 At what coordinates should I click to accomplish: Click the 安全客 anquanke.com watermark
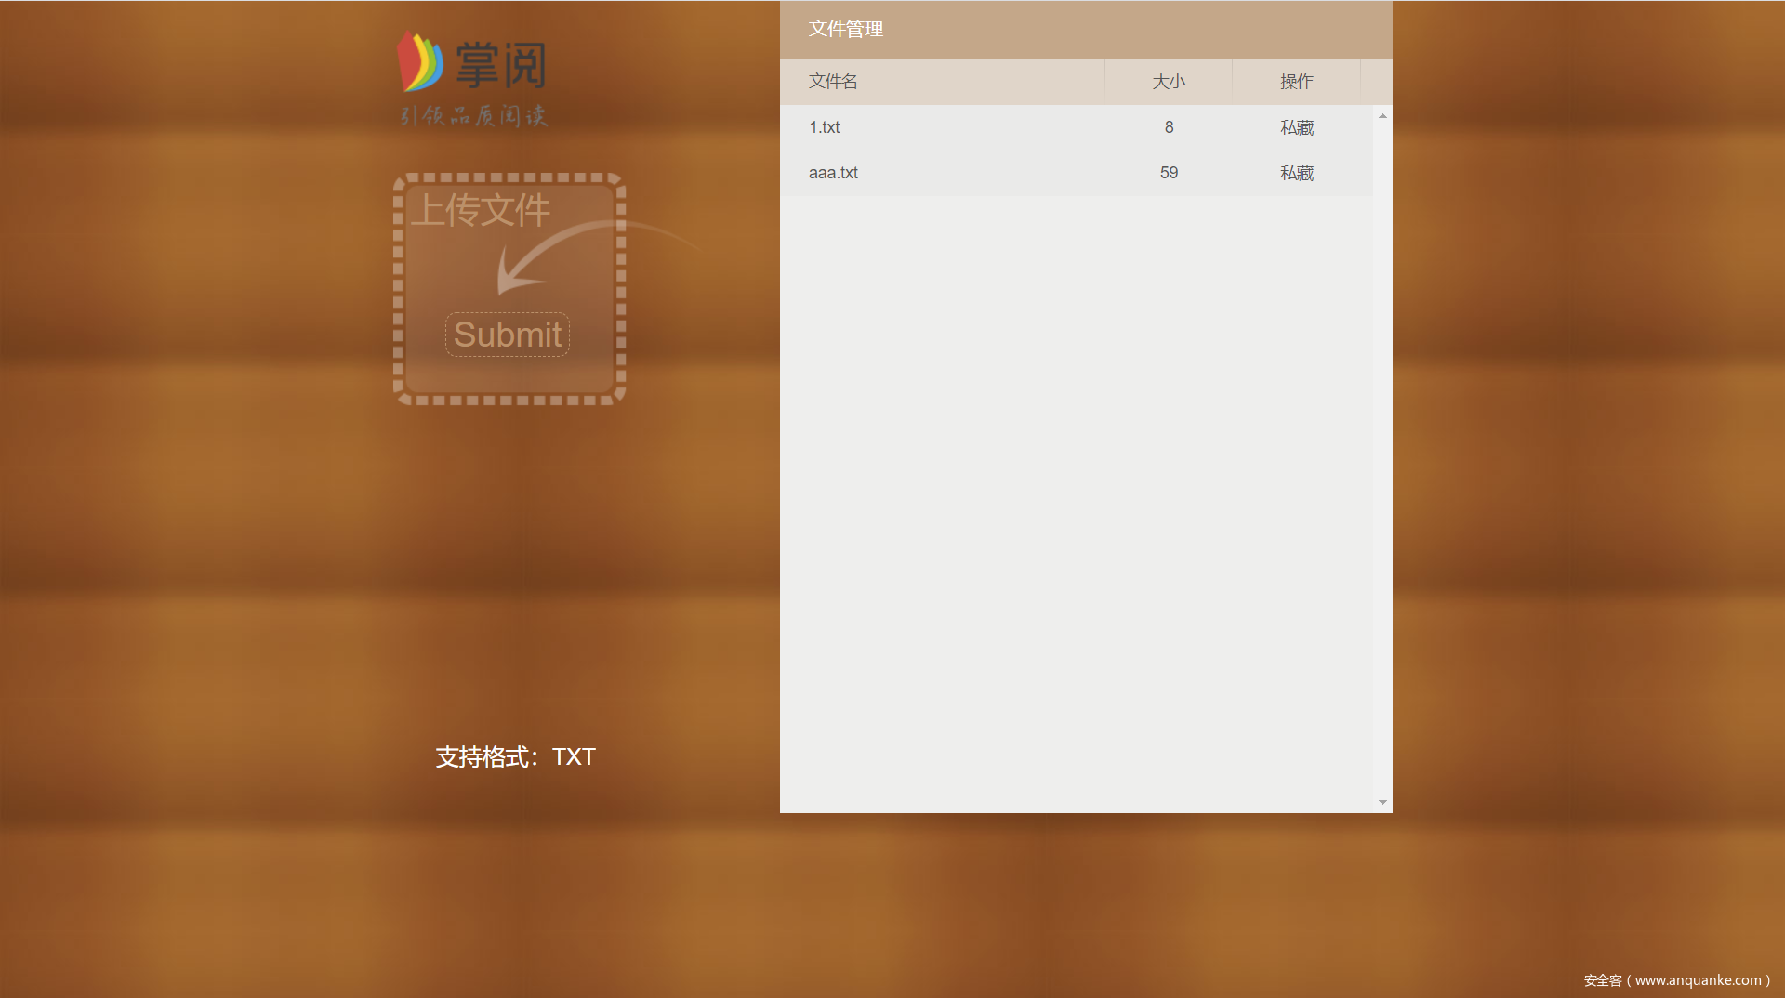pos(1676,980)
